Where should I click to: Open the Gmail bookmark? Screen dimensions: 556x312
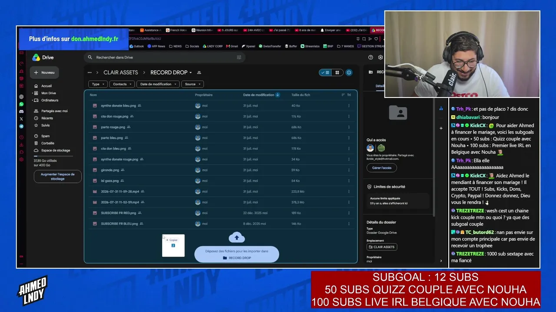point(232,46)
